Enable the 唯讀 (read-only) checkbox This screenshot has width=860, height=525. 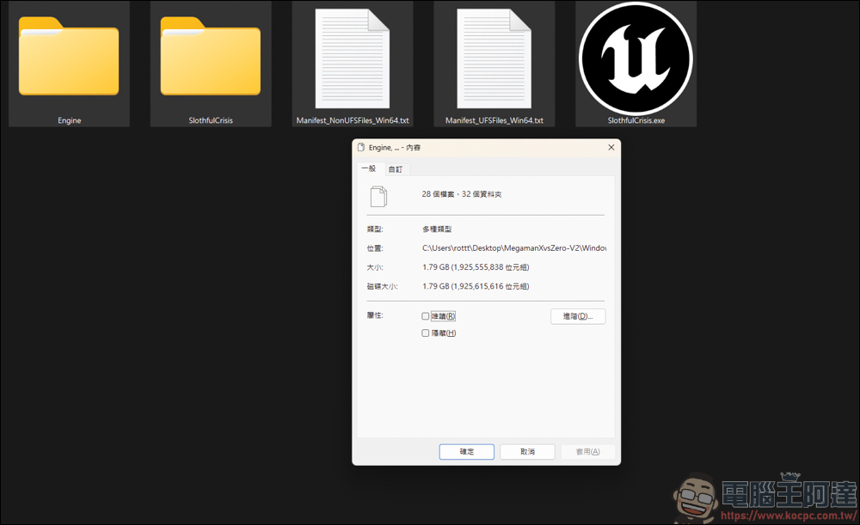[x=426, y=316]
